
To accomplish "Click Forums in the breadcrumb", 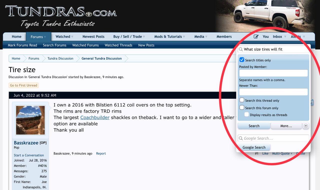I will pos(34,58).
